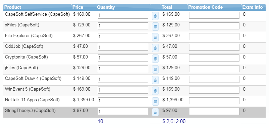Delete CapeSoft SelfService from the cart
Viewport: 269px width, 128px height.
click(155, 16)
